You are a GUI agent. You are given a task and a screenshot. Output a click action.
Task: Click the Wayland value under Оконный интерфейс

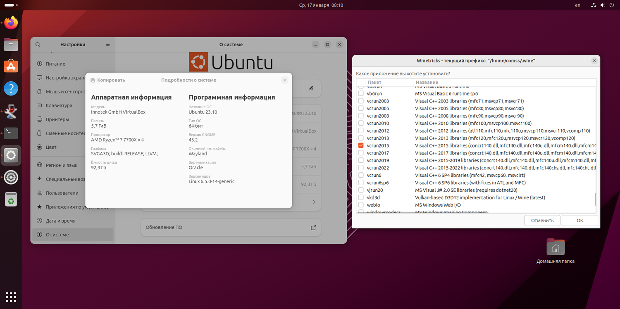[198, 154]
